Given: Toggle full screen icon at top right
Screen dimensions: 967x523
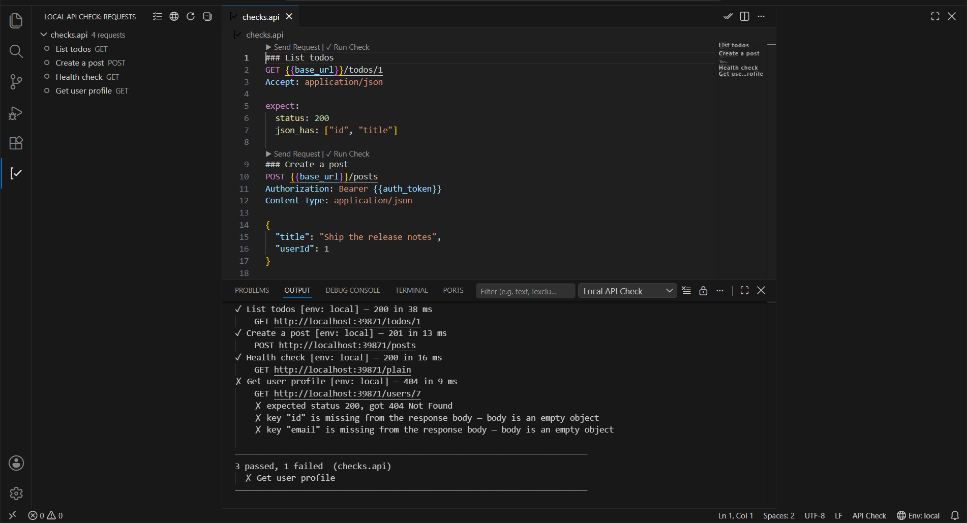Looking at the screenshot, I should pyautogui.click(x=935, y=17).
